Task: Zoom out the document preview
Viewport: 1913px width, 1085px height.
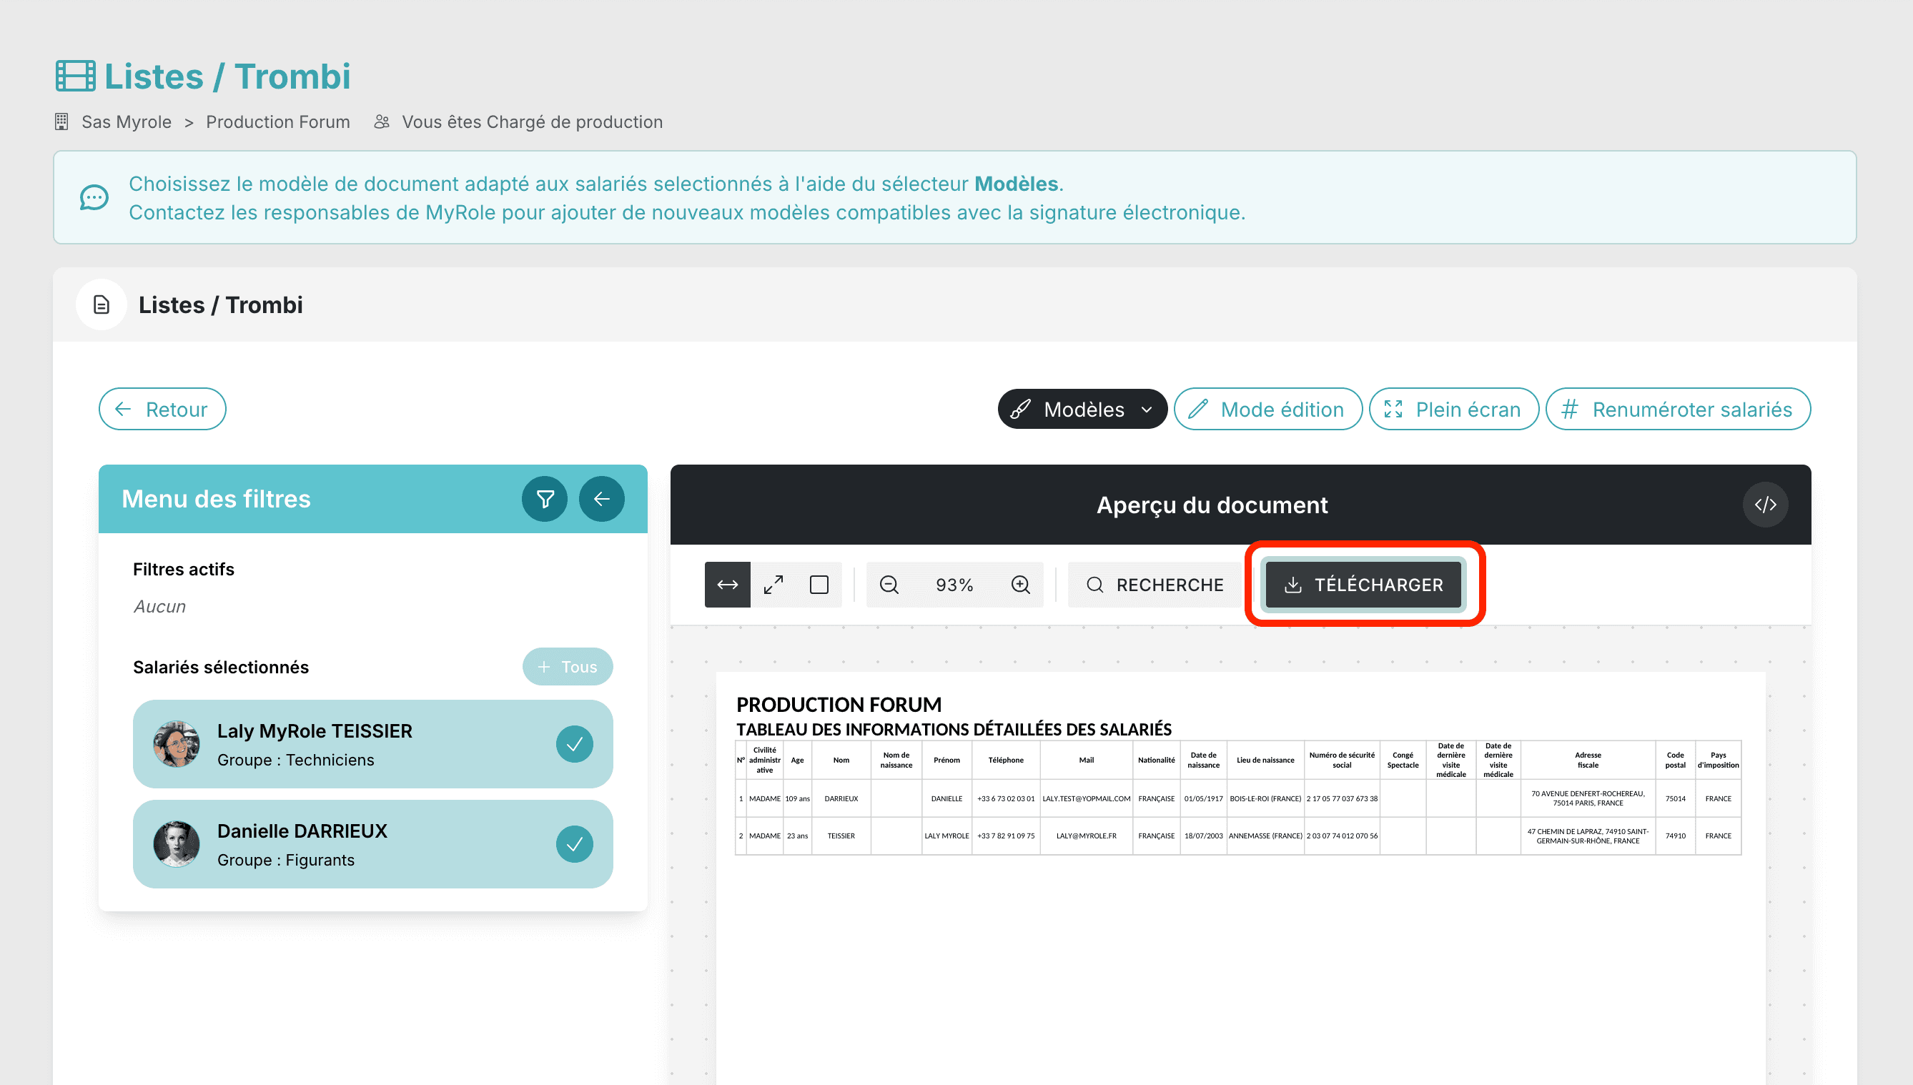Action: click(889, 585)
